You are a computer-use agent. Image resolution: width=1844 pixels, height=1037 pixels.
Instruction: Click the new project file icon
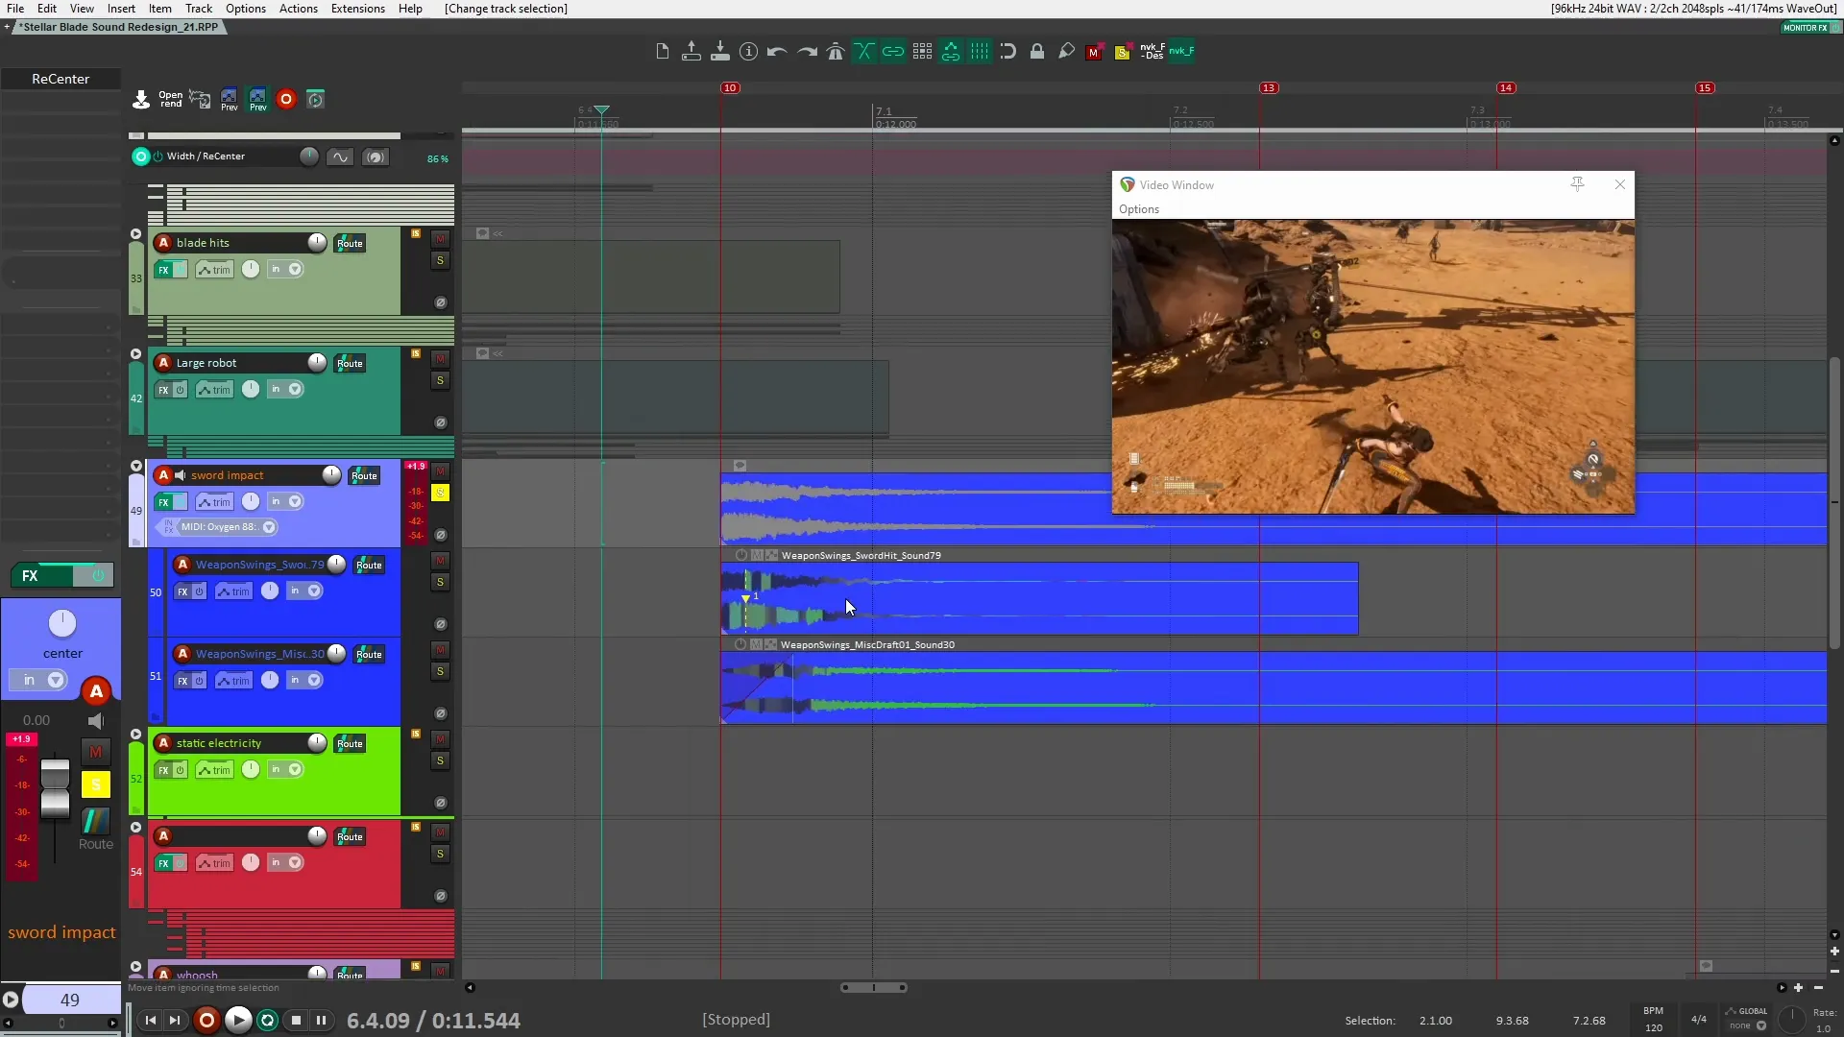point(662,52)
